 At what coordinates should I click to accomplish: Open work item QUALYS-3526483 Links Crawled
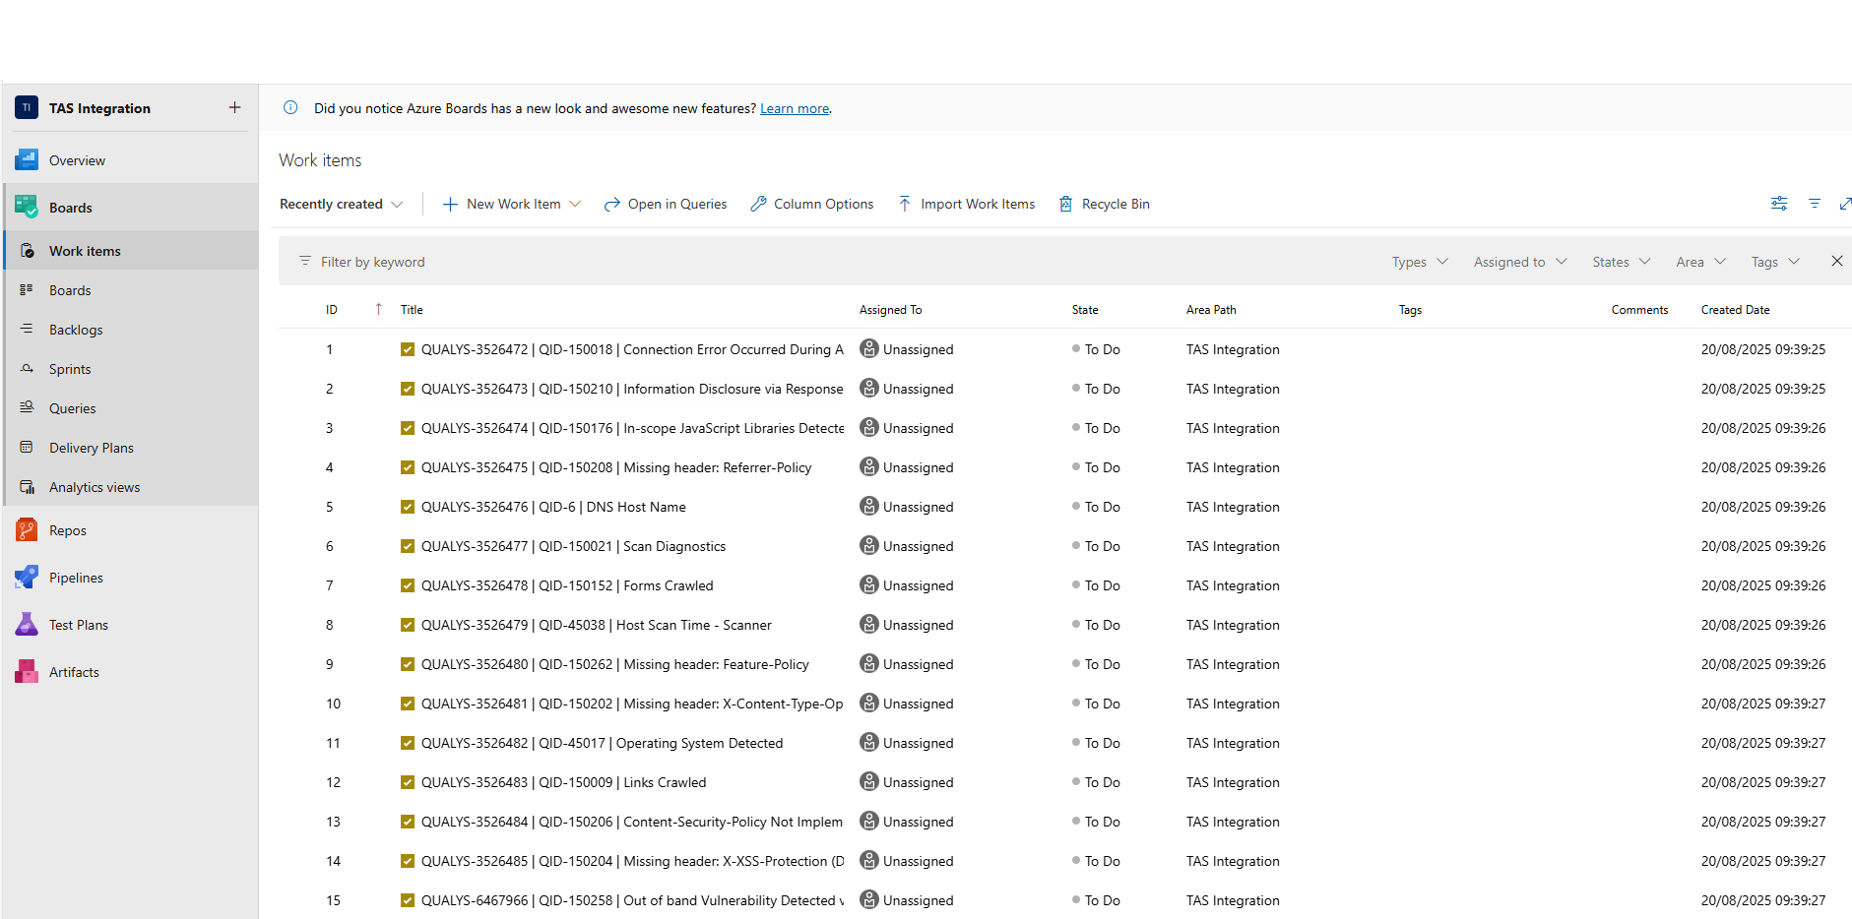click(x=563, y=782)
